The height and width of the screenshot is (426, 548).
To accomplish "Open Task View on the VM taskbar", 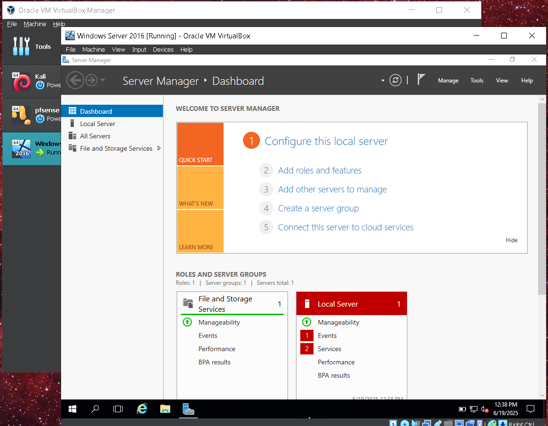I will point(118,409).
